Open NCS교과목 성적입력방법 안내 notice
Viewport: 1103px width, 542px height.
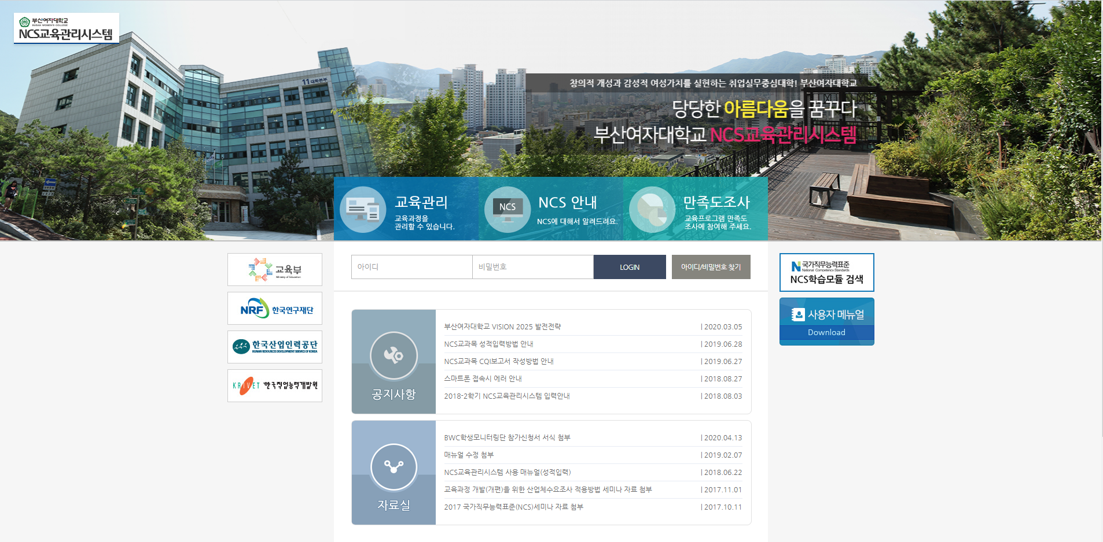pyautogui.click(x=488, y=344)
